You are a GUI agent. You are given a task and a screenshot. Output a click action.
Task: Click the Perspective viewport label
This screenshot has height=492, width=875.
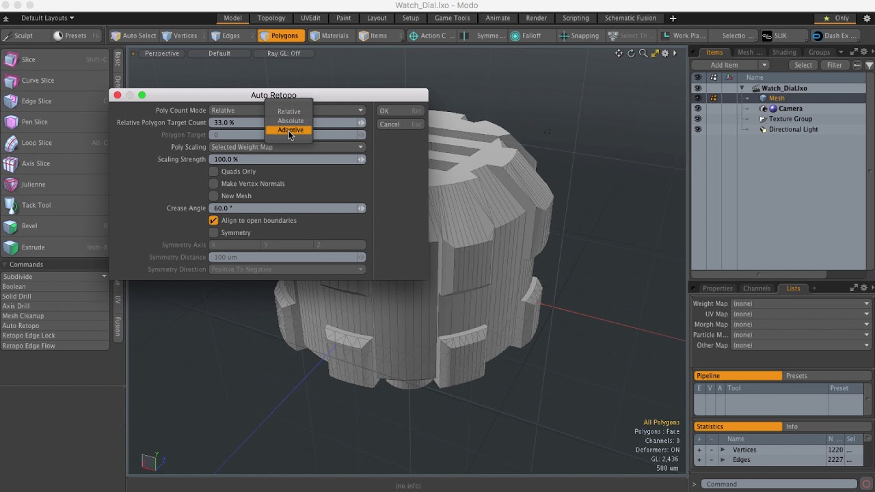(162, 53)
